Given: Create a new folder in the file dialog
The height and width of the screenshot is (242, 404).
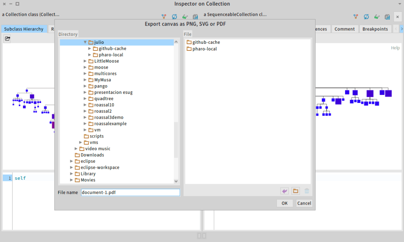Looking at the screenshot, I should coord(295,191).
